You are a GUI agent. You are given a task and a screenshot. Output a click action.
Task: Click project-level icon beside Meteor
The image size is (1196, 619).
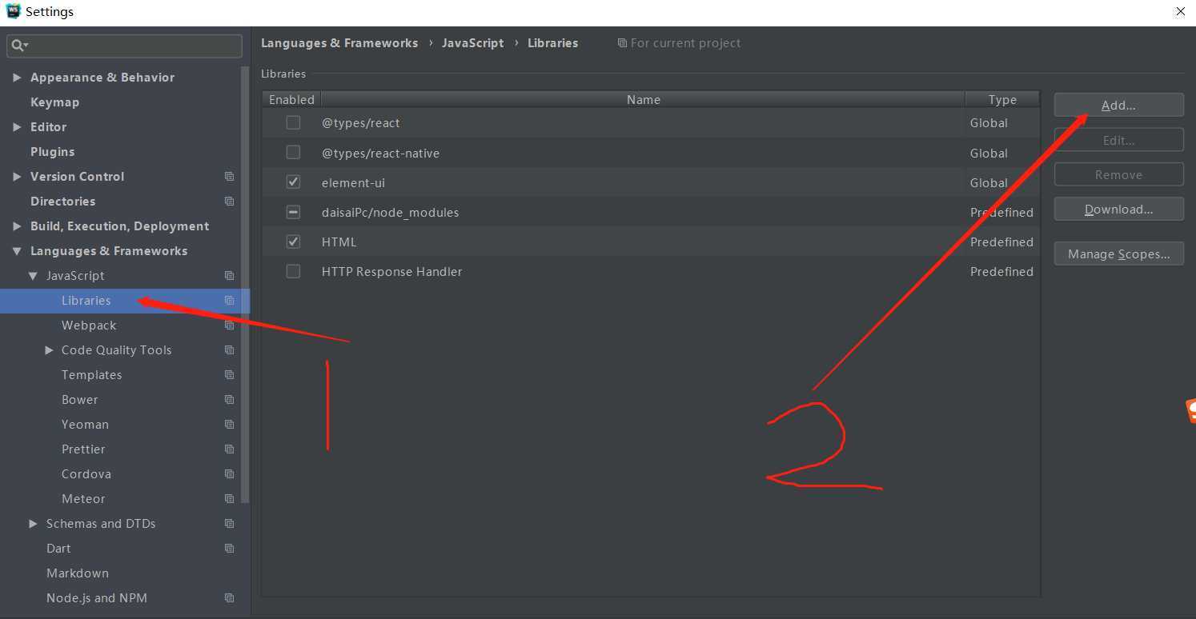[x=230, y=499]
